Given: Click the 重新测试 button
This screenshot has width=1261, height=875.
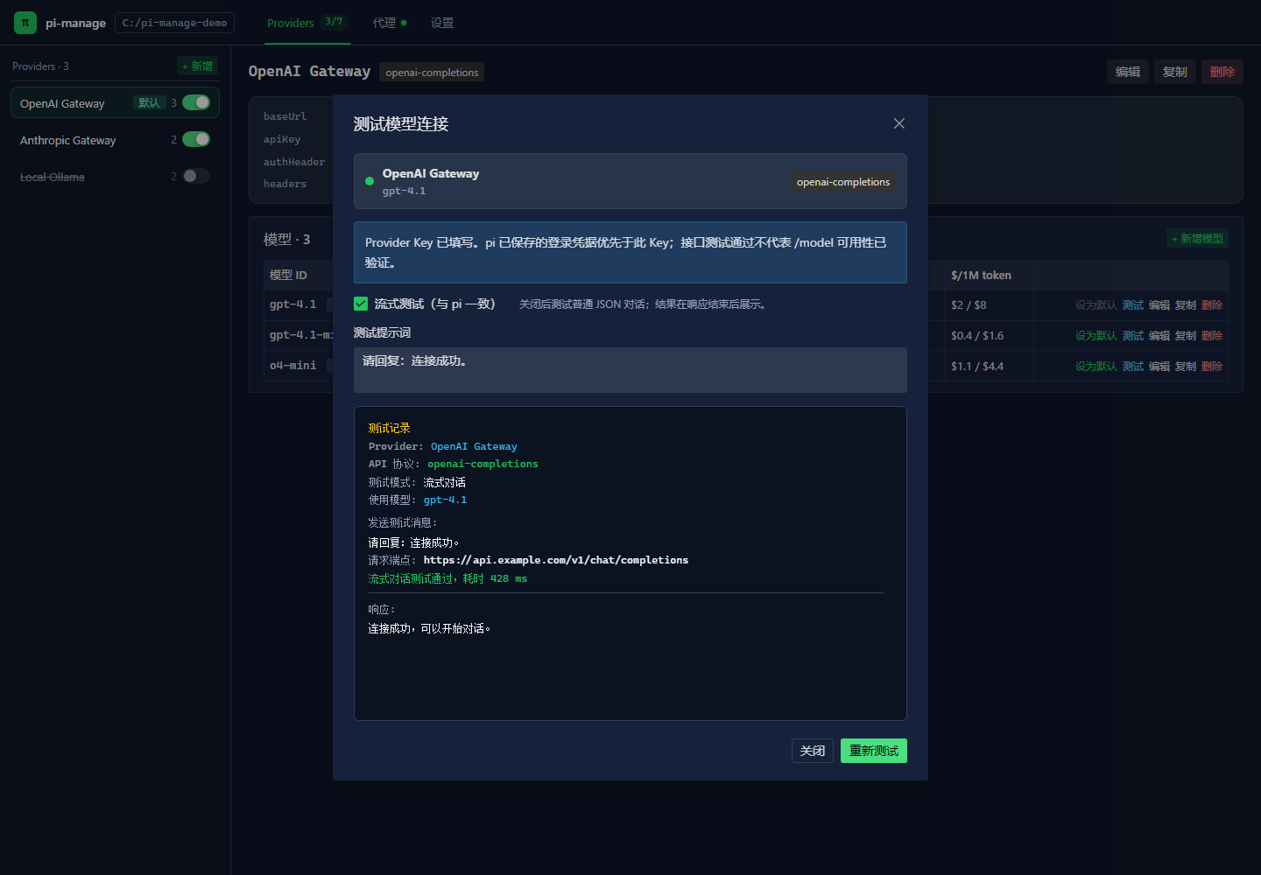Looking at the screenshot, I should point(874,751).
